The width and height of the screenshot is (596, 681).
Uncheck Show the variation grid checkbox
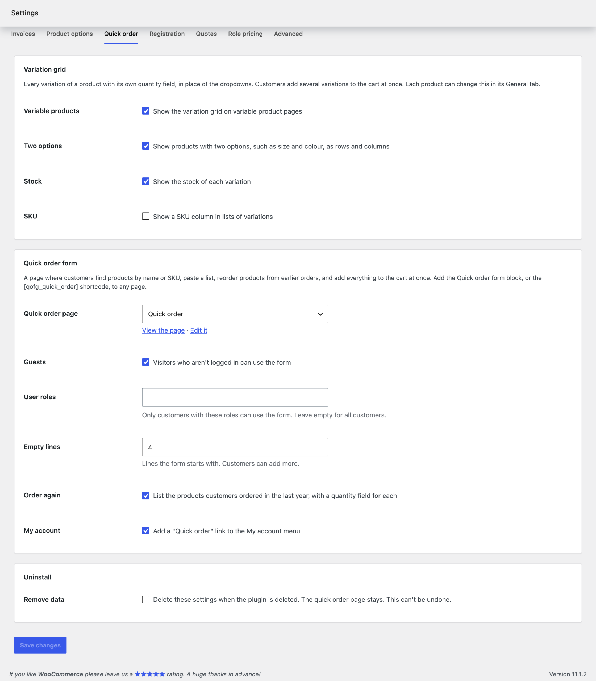pyautogui.click(x=146, y=111)
